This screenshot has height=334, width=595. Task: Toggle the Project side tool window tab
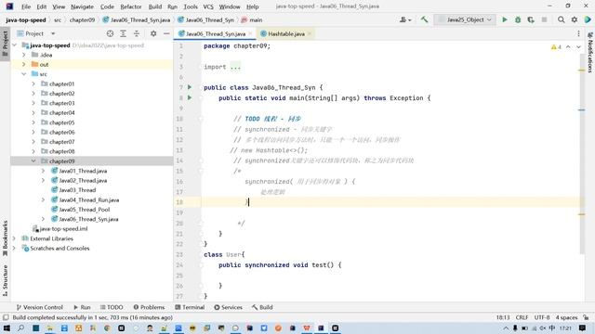pyautogui.click(x=5, y=44)
